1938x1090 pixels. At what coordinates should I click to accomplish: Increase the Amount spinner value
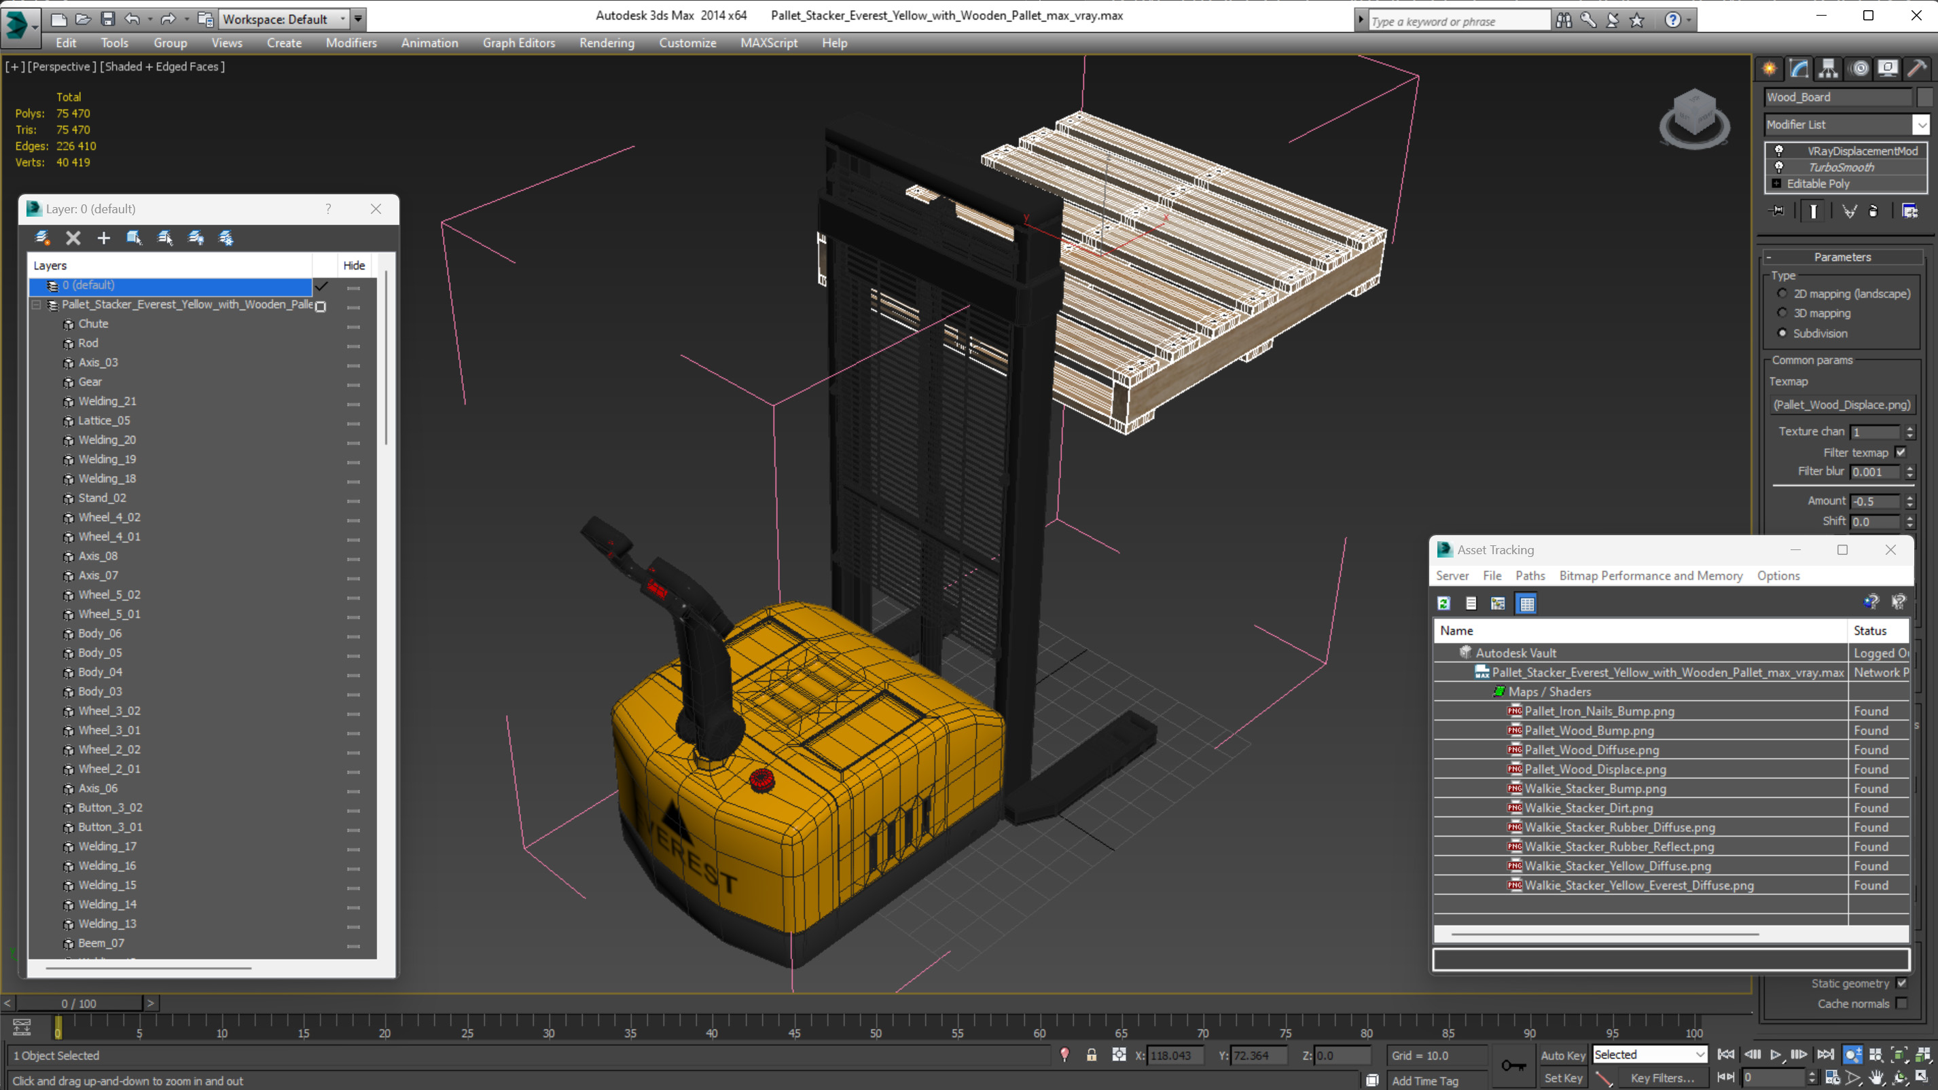[x=1909, y=497]
